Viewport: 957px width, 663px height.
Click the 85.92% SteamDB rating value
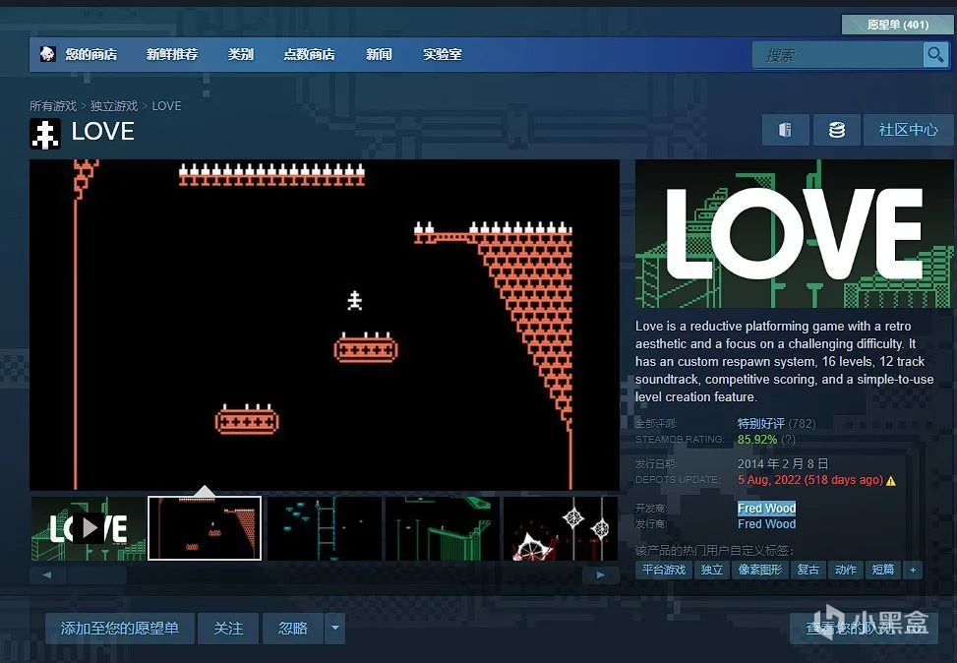756,440
